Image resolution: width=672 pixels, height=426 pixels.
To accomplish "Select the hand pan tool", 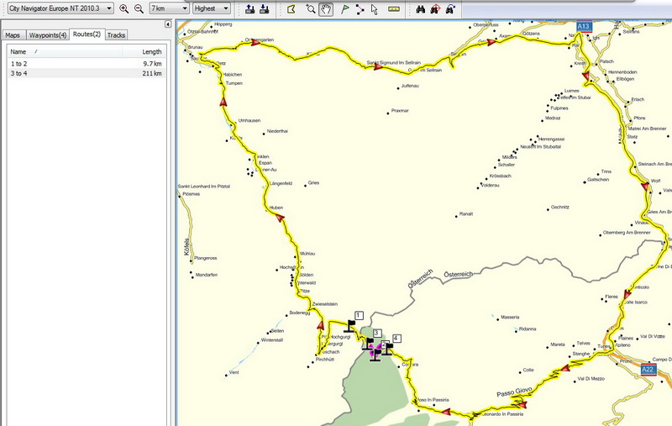I will pyautogui.click(x=326, y=9).
